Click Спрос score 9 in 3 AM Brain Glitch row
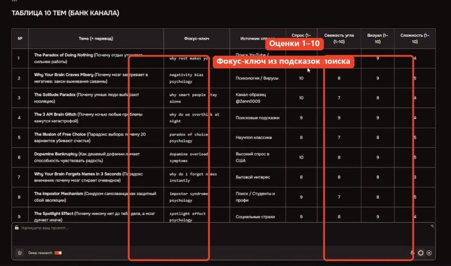This screenshot has height=266, width=451. (301, 118)
